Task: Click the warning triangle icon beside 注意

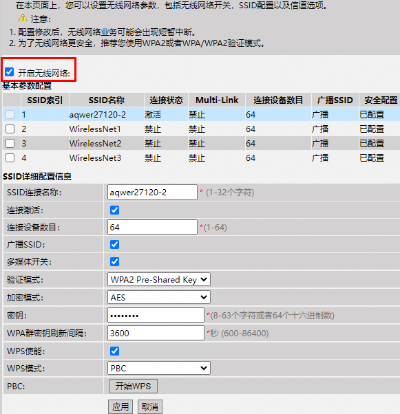Action: [23, 18]
